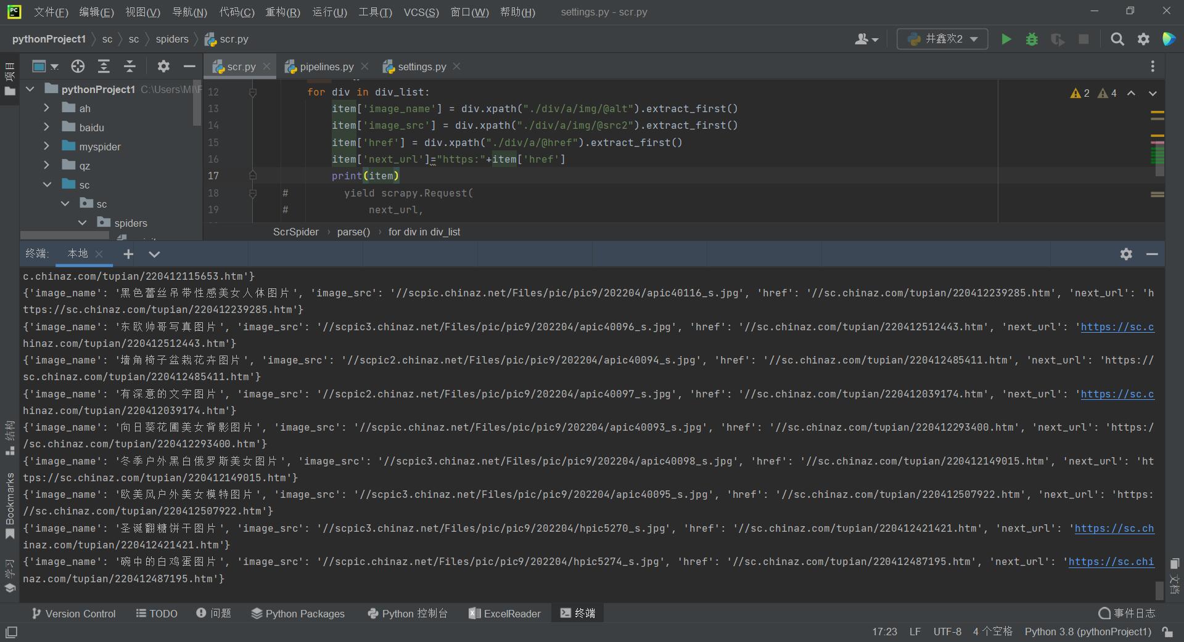Open terminal panel settings gear
Screen dimensions: 1184x642
pos(1126,254)
